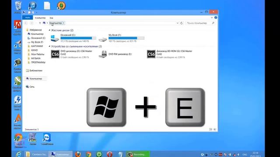Click the search magnifier icon
The image size is (280, 157).
213,23
